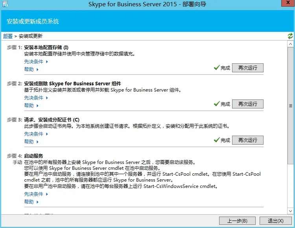
Task: Click the step 1 green completed checkmark
Action: [x=216, y=68]
